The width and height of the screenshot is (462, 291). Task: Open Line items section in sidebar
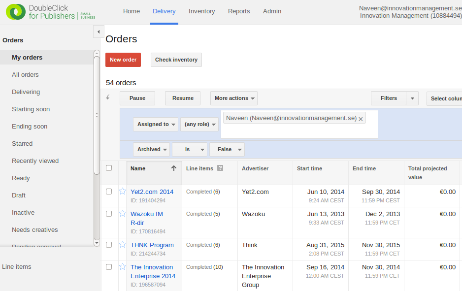pos(17,266)
